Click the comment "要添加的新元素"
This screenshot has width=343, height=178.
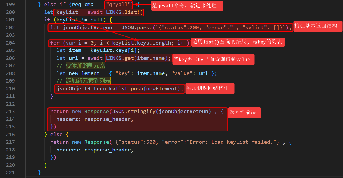(x=85, y=66)
